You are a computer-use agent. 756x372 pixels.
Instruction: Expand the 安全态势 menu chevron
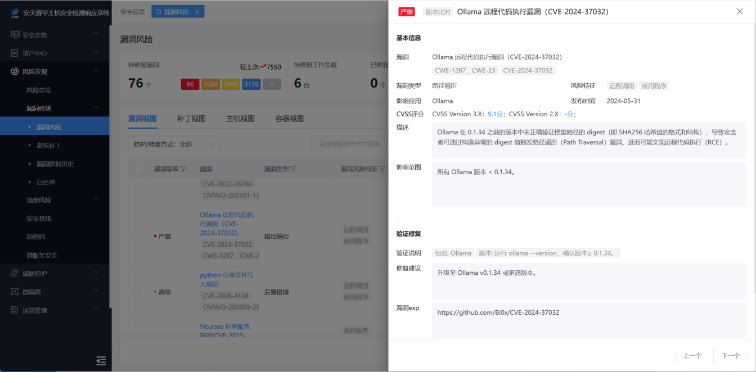(96, 34)
